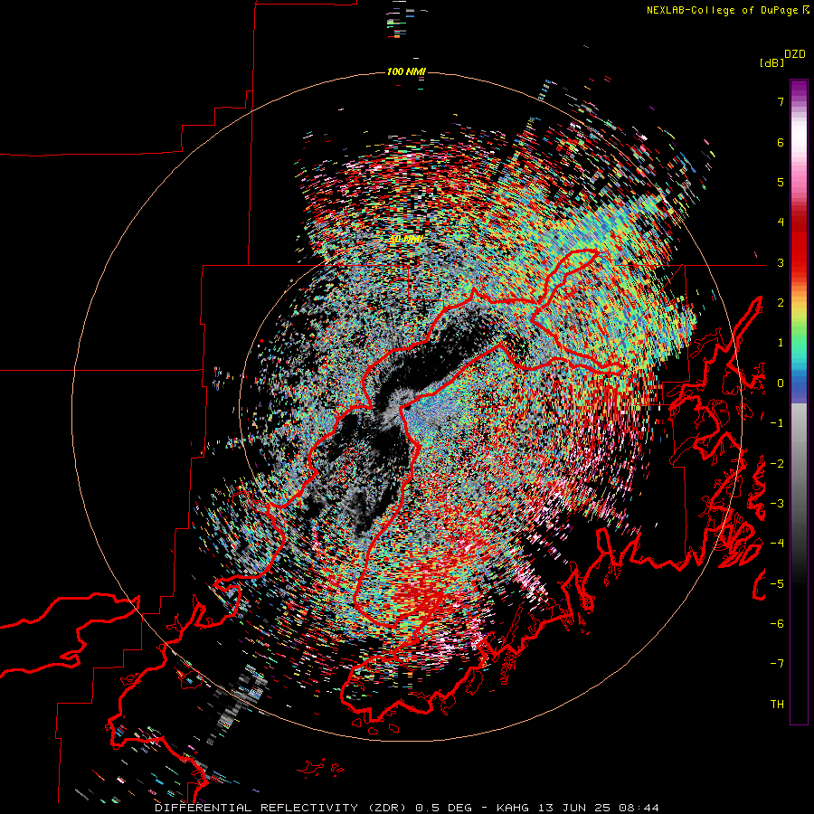Click the 0 tick label on the scale
The height and width of the screenshot is (814, 814).
click(781, 383)
